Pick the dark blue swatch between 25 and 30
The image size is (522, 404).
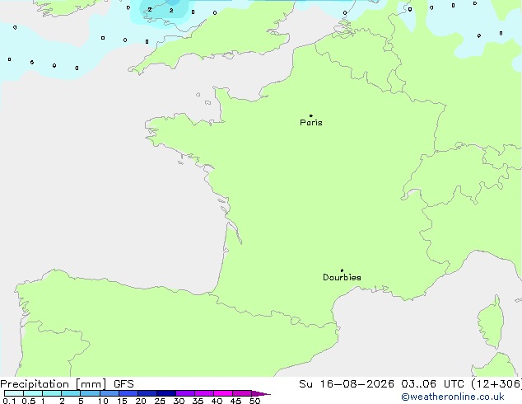pos(166,393)
